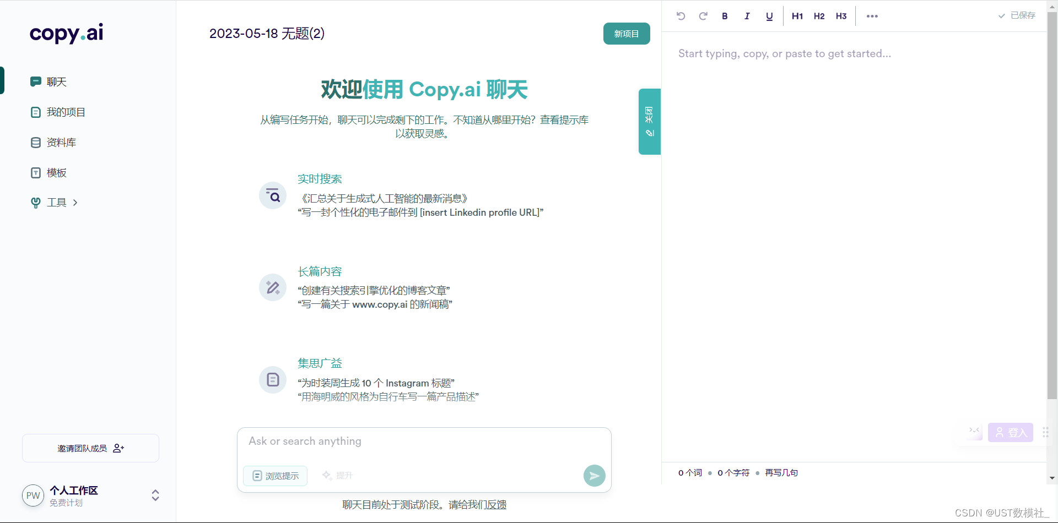The width and height of the screenshot is (1058, 523).
Task: Open the 查看提示库 prompt library link
Action: tap(564, 120)
